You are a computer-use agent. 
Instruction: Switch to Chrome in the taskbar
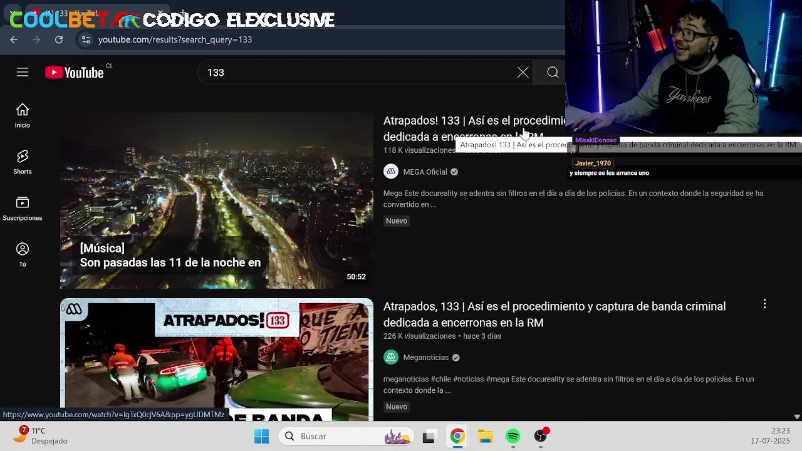pos(457,436)
